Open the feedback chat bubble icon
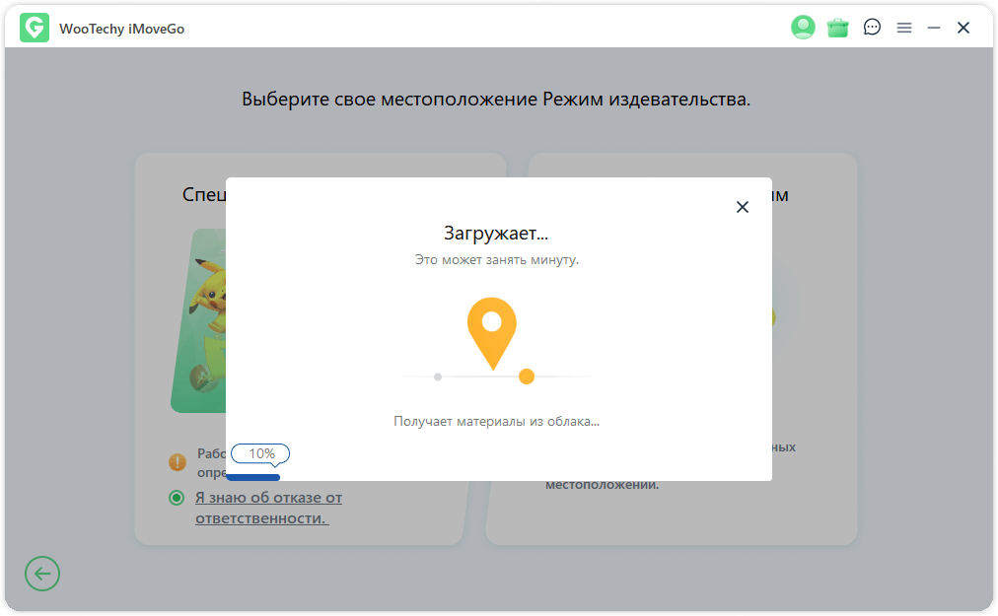Viewport: 998px width, 616px height. click(x=872, y=27)
